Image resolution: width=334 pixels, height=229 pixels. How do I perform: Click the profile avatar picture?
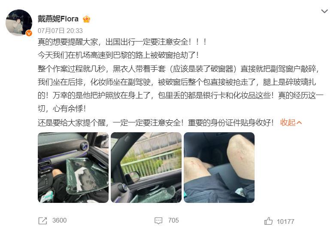[x=19, y=23]
